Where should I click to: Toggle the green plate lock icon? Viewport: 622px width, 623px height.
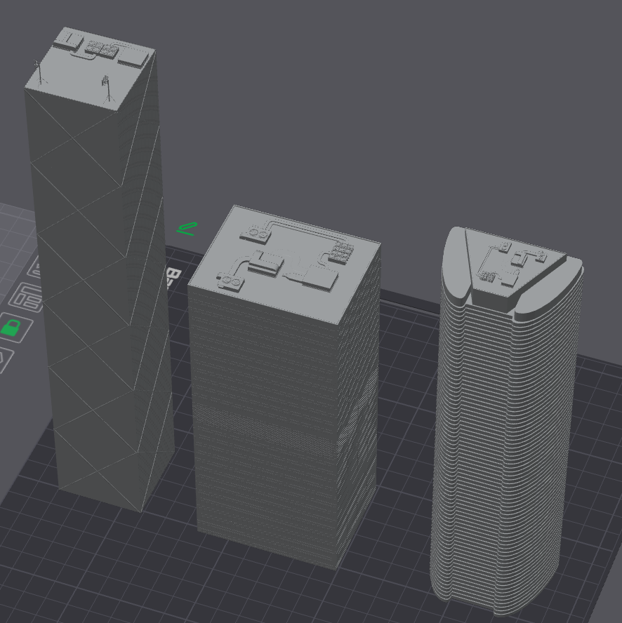[x=14, y=327]
